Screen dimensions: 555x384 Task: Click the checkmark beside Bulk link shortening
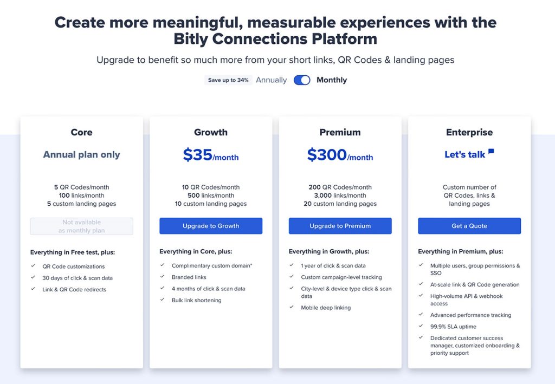point(162,300)
